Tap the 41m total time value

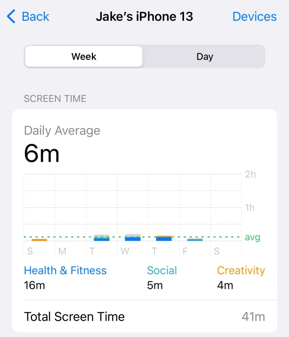pyautogui.click(x=253, y=317)
